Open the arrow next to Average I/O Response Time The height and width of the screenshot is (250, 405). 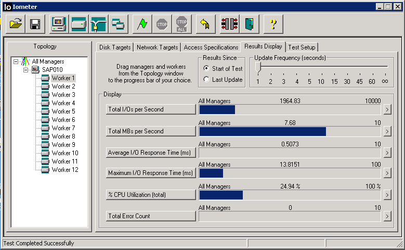[x=387, y=153]
